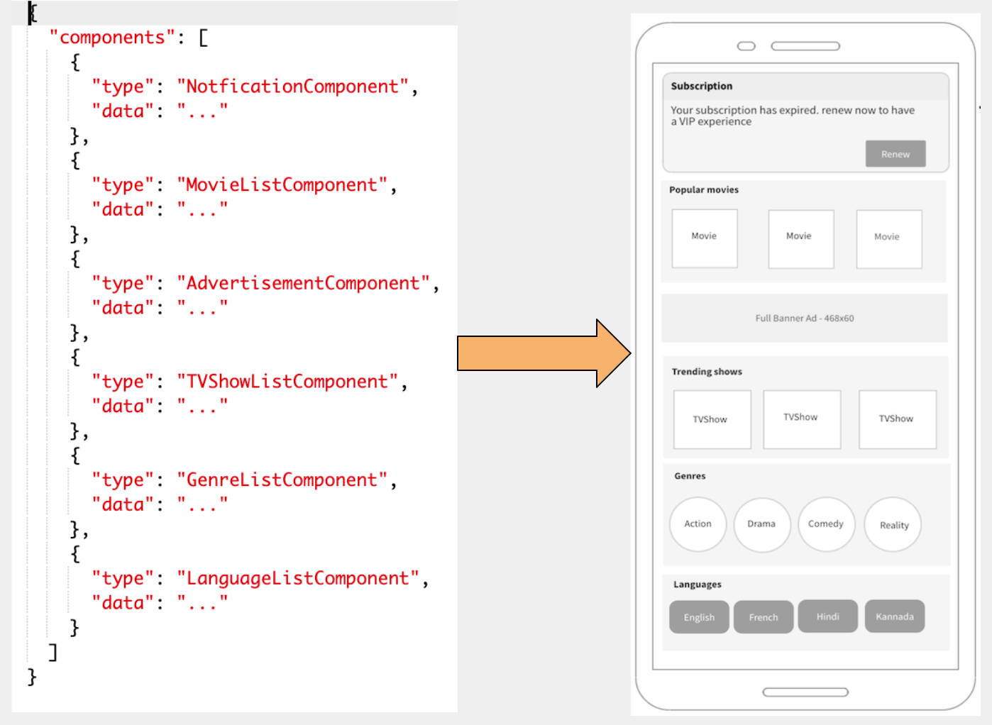Click the "components" key in the JSON

(112, 38)
